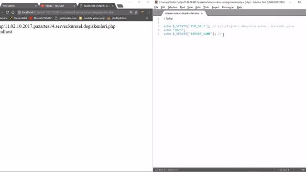Change PHP syntax in status bar

(x=302, y=170)
